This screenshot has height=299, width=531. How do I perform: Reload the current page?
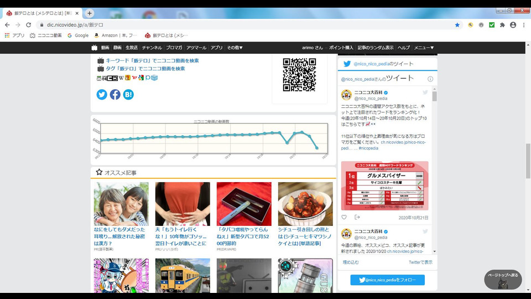pyautogui.click(x=28, y=25)
